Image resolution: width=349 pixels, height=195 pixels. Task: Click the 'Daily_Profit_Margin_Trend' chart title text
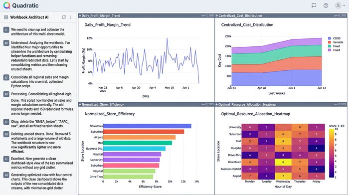click(x=107, y=25)
